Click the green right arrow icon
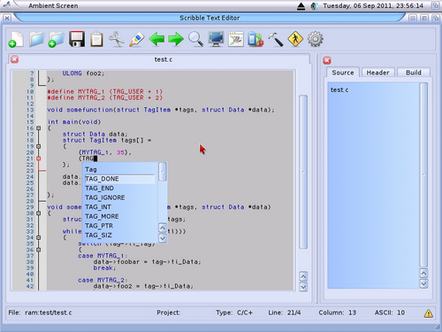Viewport: 442px width, 332px height. (x=176, y=39)
